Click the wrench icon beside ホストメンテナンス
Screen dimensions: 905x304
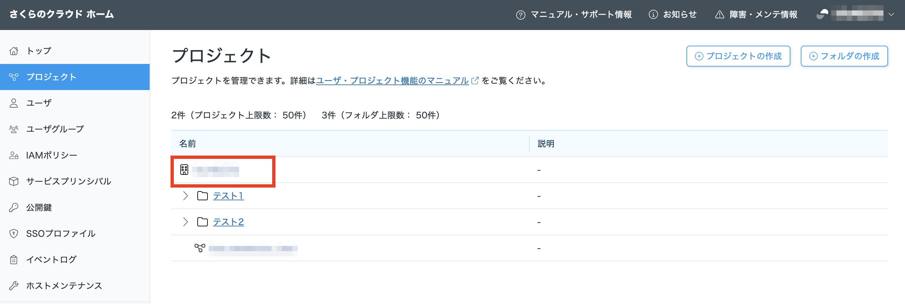tap(14, 286)
